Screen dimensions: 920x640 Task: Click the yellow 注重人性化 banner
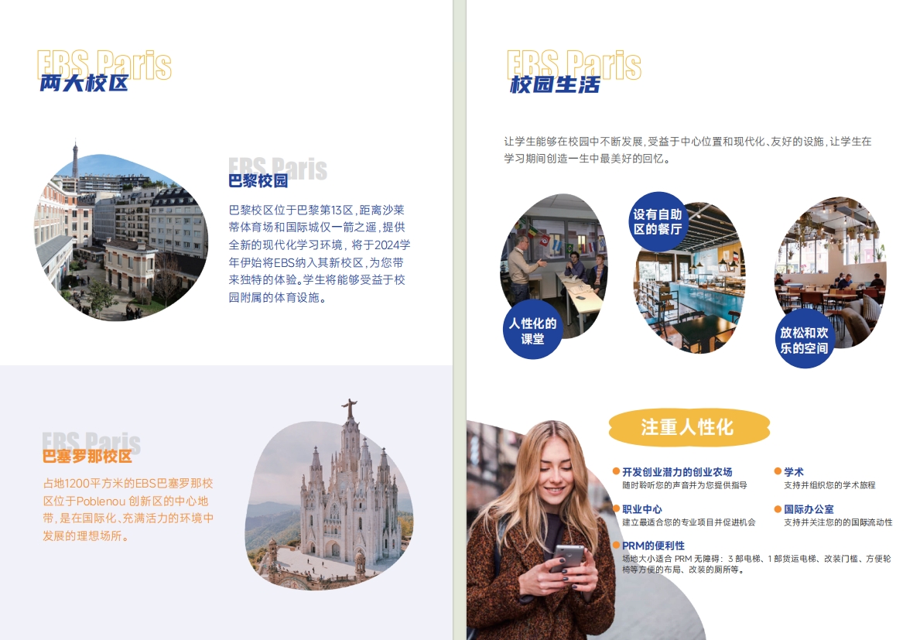click(688, 427)
